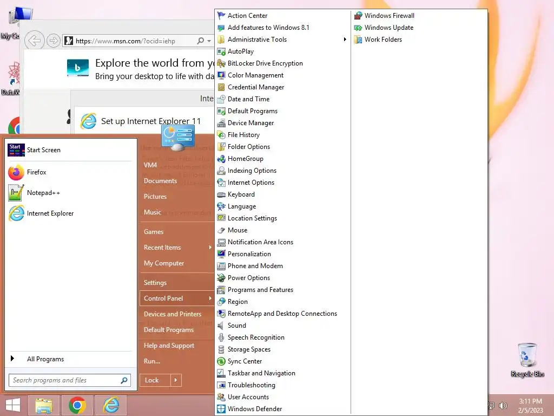Screen dimensions: 554x416
Task: Click the clock showing 3:11 PM
Action: (x=530, y=401)
